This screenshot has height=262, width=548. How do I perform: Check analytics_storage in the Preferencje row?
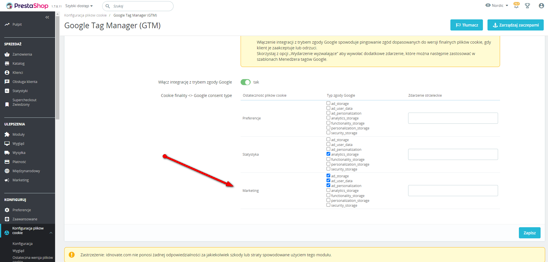coord(328,118)
